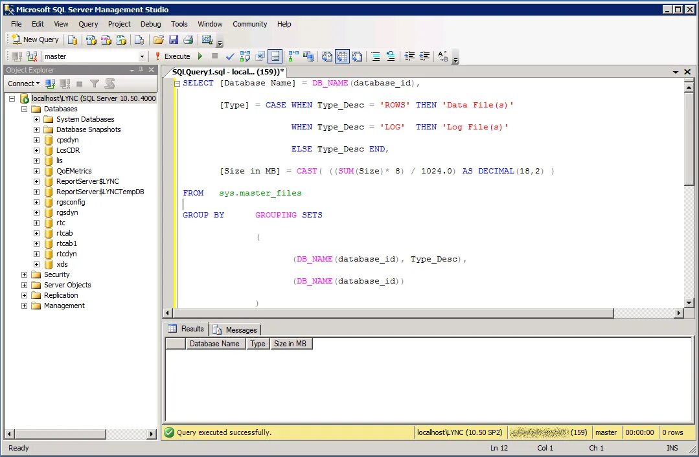Open the Connect dropdown in Object Explorer
The image size is (699, 457).
point(23,84)
